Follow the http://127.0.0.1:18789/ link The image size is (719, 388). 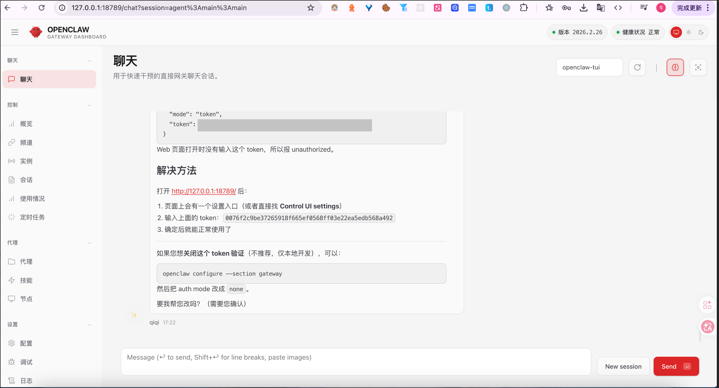point(203,191)
